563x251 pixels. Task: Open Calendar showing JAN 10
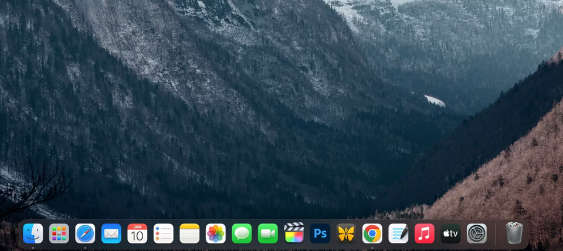point(137,233)
